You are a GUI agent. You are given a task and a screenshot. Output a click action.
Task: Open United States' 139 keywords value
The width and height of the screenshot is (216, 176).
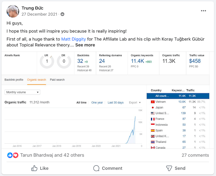183,113
